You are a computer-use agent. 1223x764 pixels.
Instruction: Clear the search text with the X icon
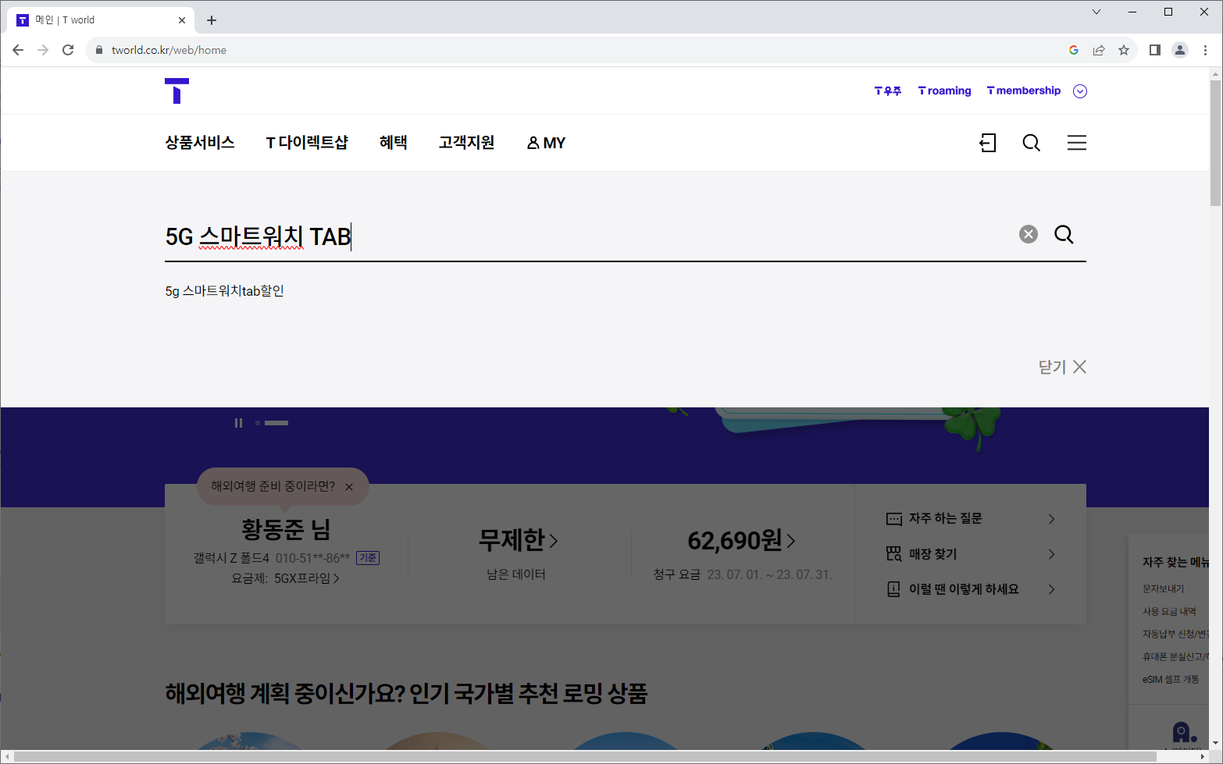point(1029,234)
